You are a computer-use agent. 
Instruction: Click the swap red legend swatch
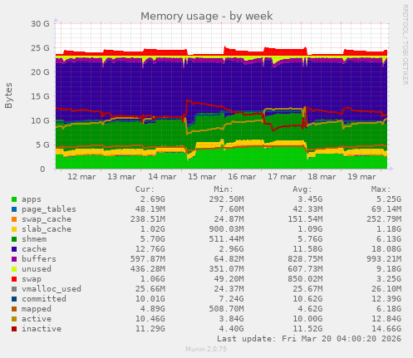14,279
